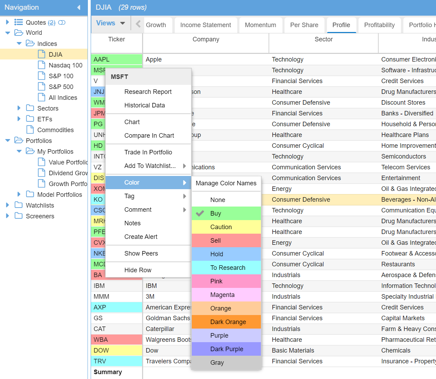436x379 pixels.
Task: Pick the Hold blue color
Action: point(226,254)
